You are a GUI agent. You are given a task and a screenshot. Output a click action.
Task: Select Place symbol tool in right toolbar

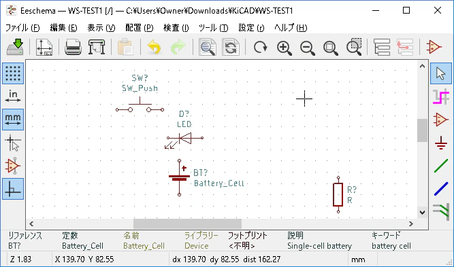click(440, 120)
